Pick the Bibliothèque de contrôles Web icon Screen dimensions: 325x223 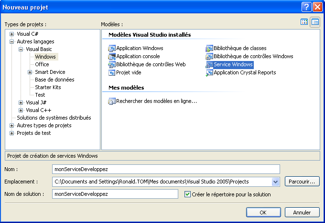point(112,65)
